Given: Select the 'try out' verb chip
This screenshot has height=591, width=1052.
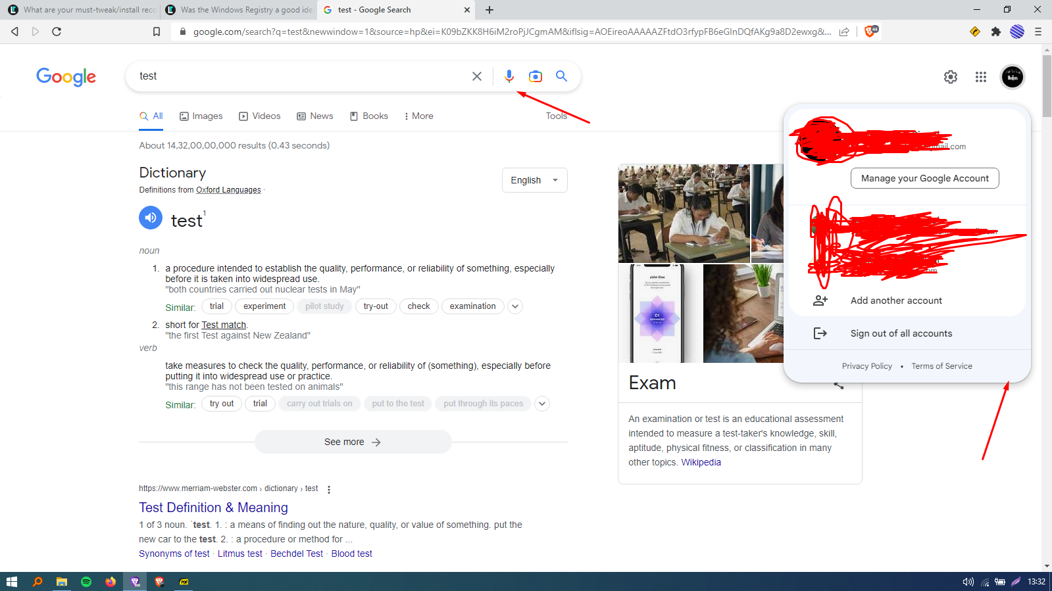Looking at the screenshot, I should (222, 404).
